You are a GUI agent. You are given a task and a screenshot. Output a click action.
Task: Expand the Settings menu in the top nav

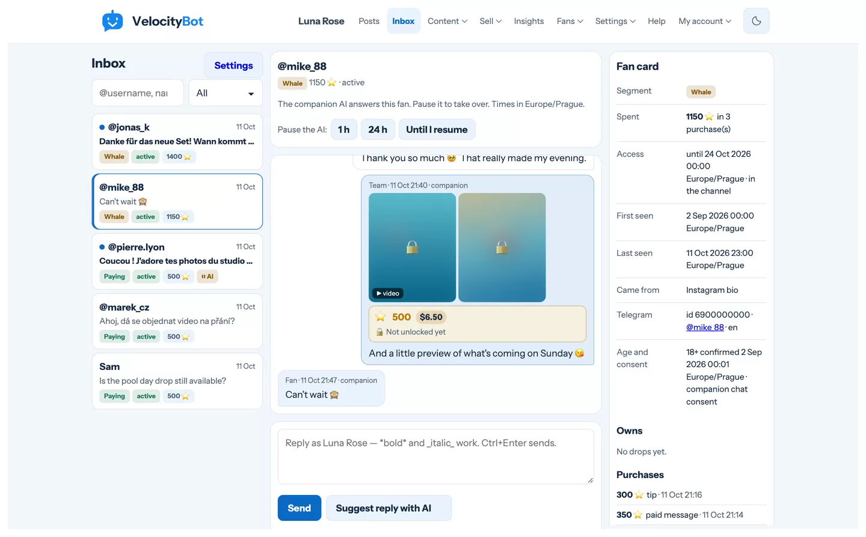(615, 21)
